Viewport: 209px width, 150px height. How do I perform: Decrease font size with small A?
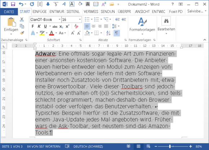click(79, 33)
